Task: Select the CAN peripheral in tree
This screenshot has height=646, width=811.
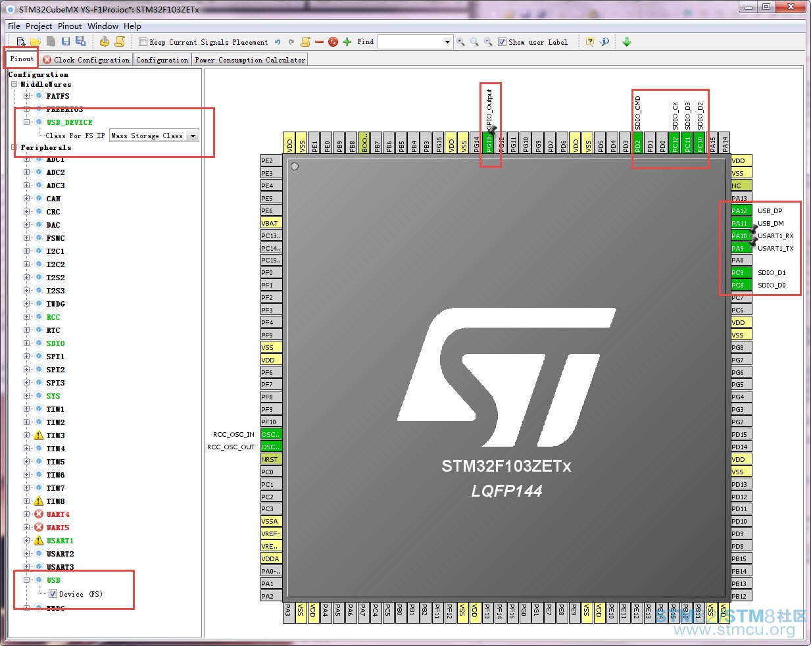Action: tap(53, 199)
